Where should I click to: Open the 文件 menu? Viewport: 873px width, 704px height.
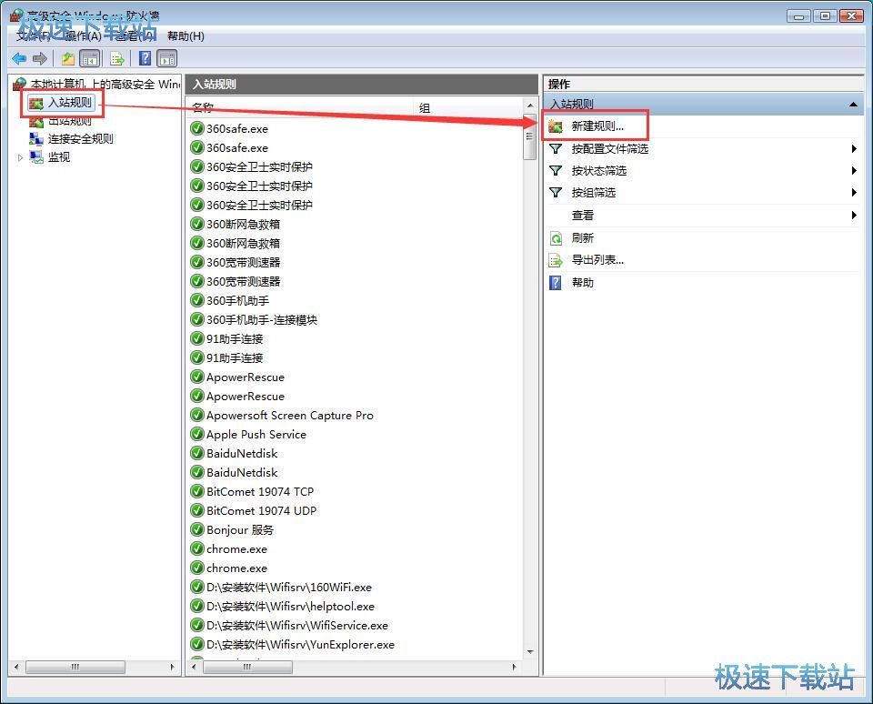pyautogui.click(x=34, y=36)
